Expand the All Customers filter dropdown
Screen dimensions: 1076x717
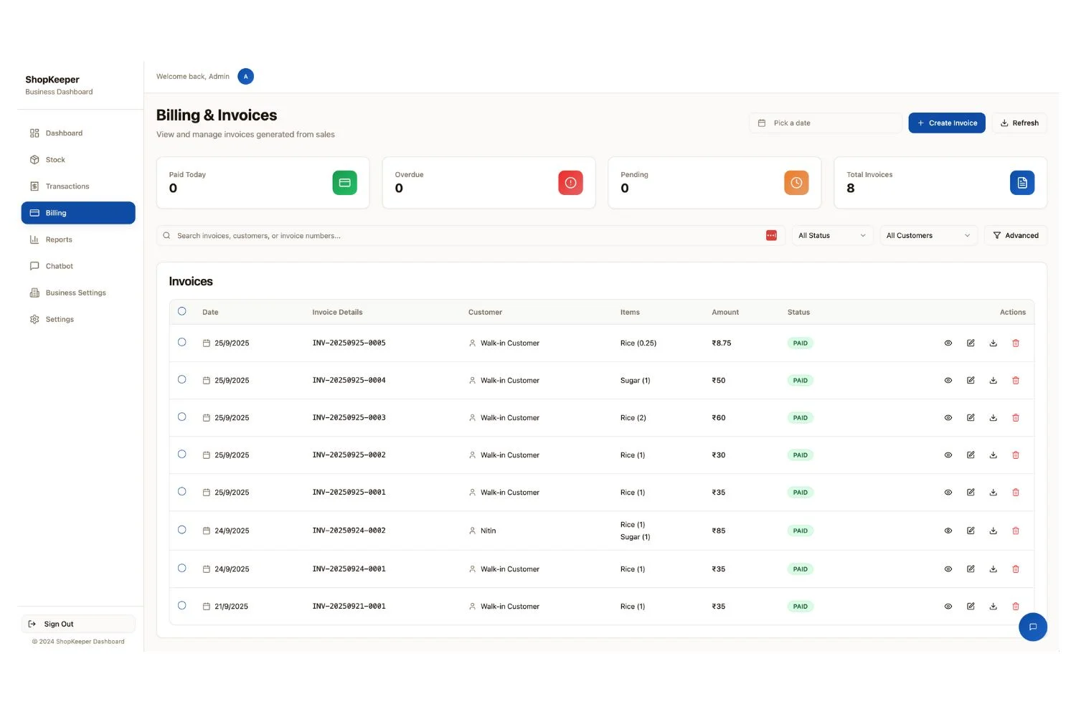pos(928,236)
